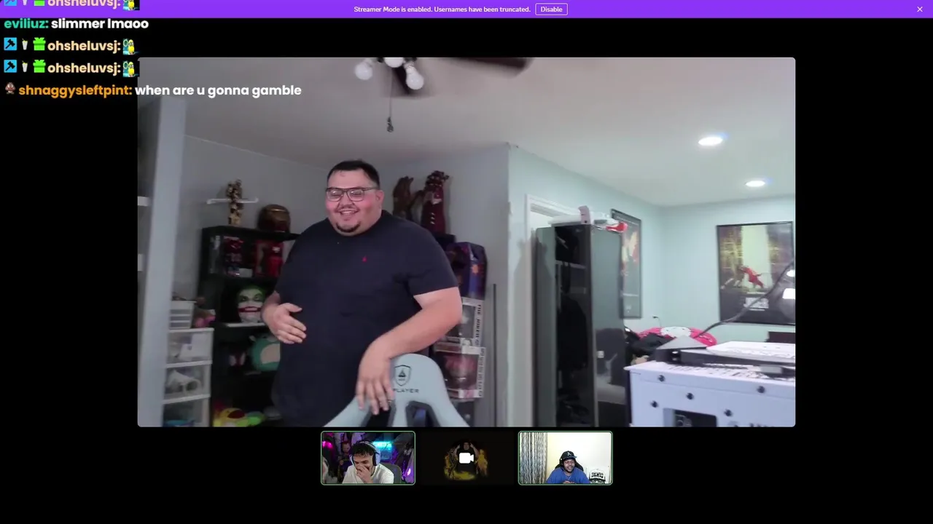
Task: Click the Disable button in streamer mode banner
Action: coord(551,9)
